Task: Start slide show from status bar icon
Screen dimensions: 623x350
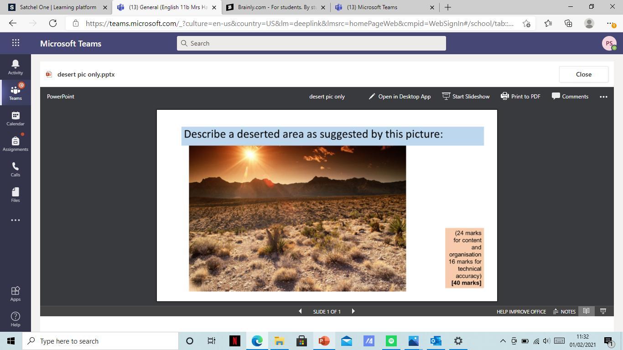Action: click(603, 311)
